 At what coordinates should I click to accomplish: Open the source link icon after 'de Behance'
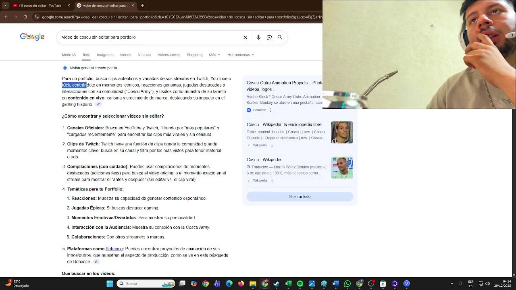pos(96,261)
